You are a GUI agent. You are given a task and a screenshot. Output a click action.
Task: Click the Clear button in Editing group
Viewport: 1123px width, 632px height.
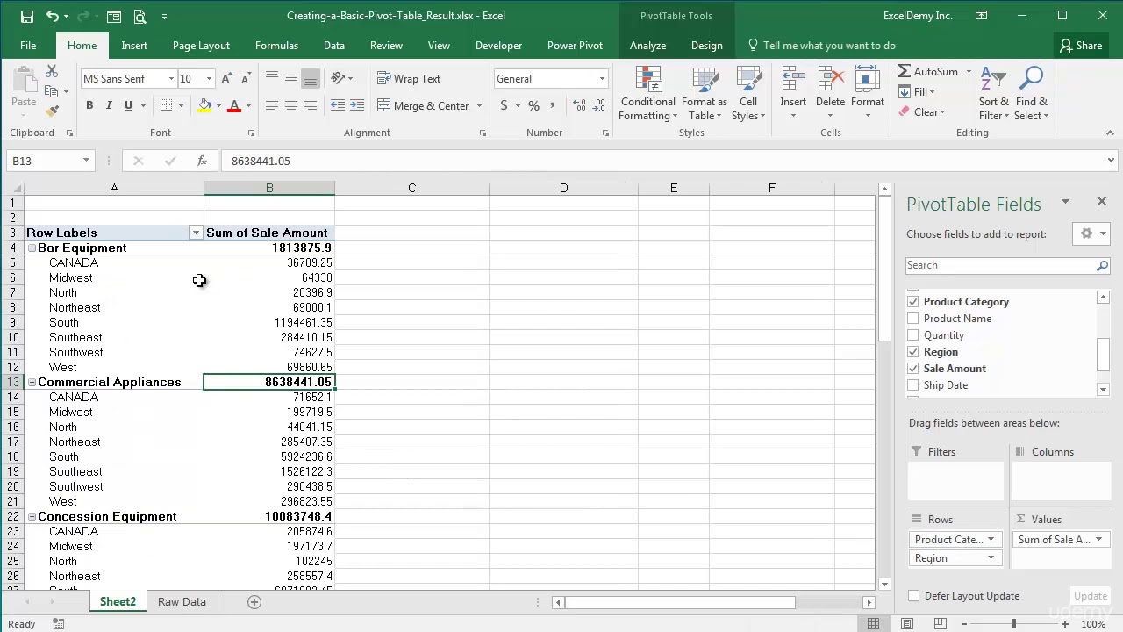click(921, 112)
